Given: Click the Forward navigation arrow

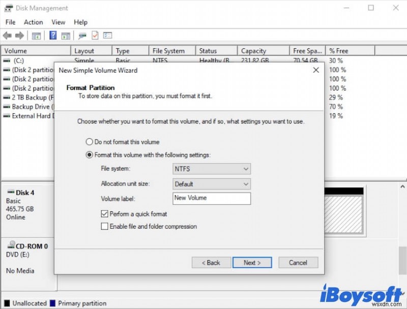Looking at the screenshot, I should 19,35.
